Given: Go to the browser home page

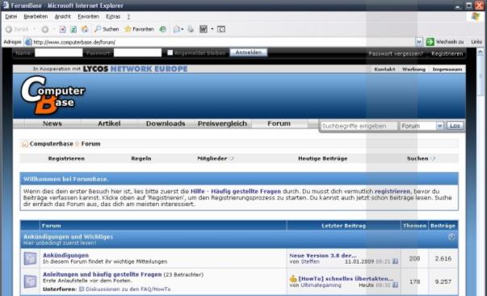Looking at the screenshot, I should point(85,29).
